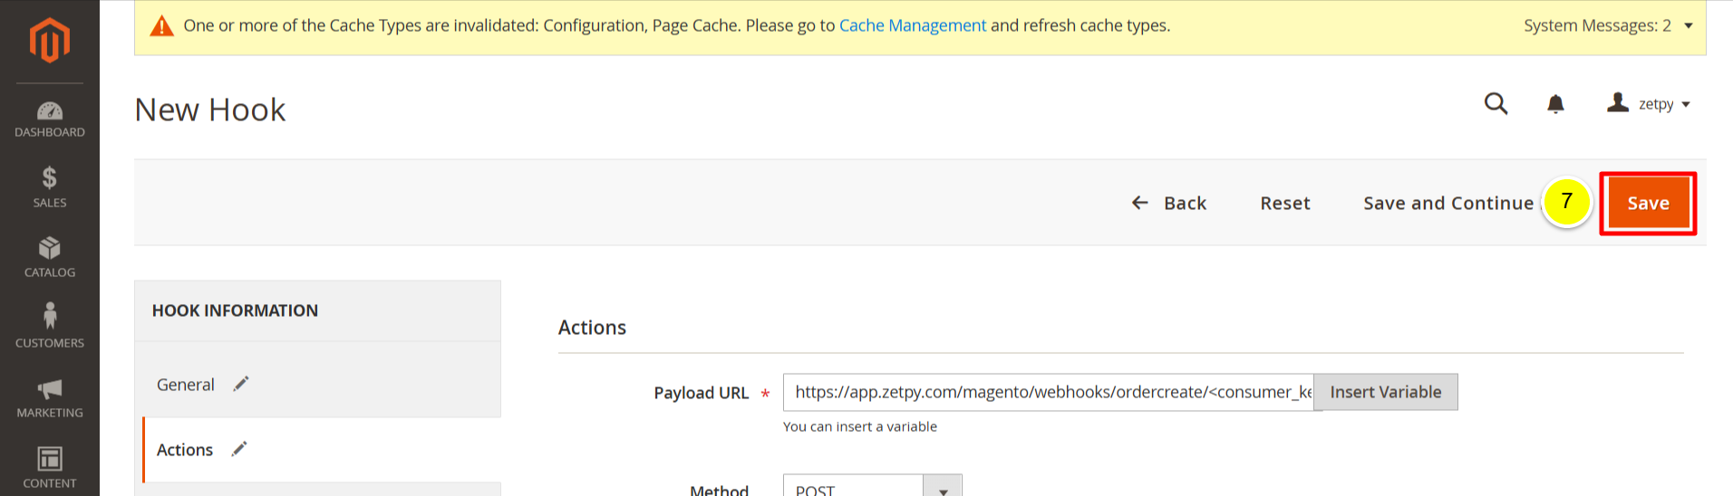This screenshot has width=1733, height=496.
Task: Open the zetpy user account dropdown
Action: pyautogui.click(x=1649, y=104)
